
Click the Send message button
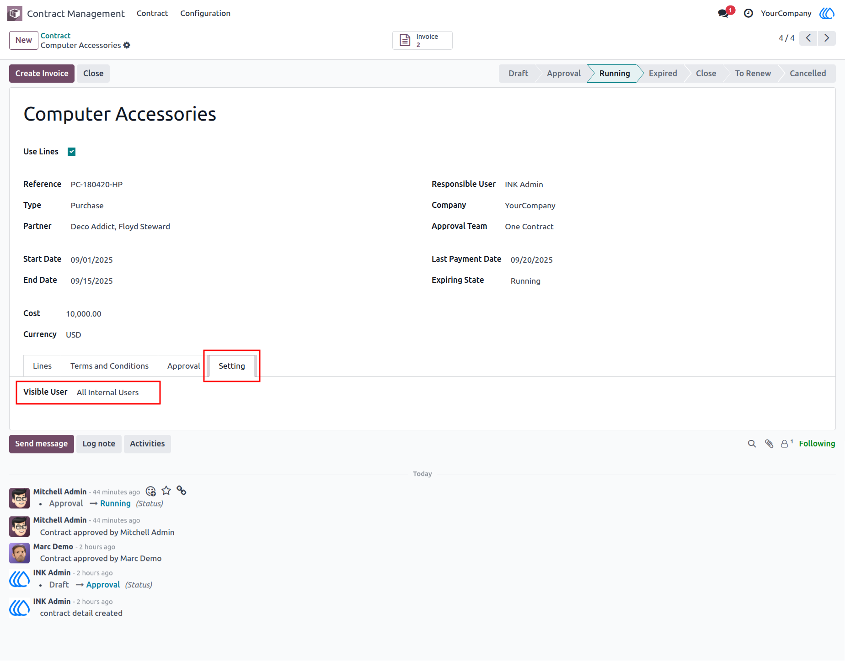[x=42, y=444]
